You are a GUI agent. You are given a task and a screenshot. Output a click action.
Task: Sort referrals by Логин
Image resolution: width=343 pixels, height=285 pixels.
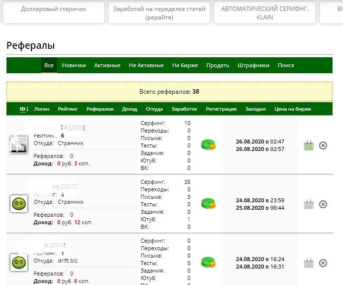pos(41,109)
